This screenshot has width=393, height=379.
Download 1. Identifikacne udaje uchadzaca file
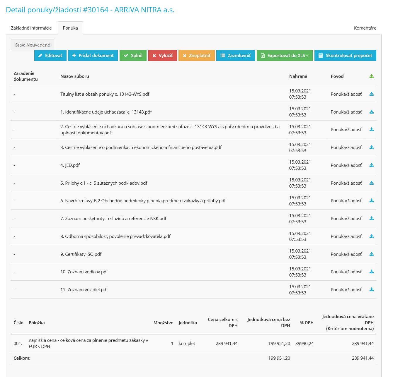(x=371, y=112)
